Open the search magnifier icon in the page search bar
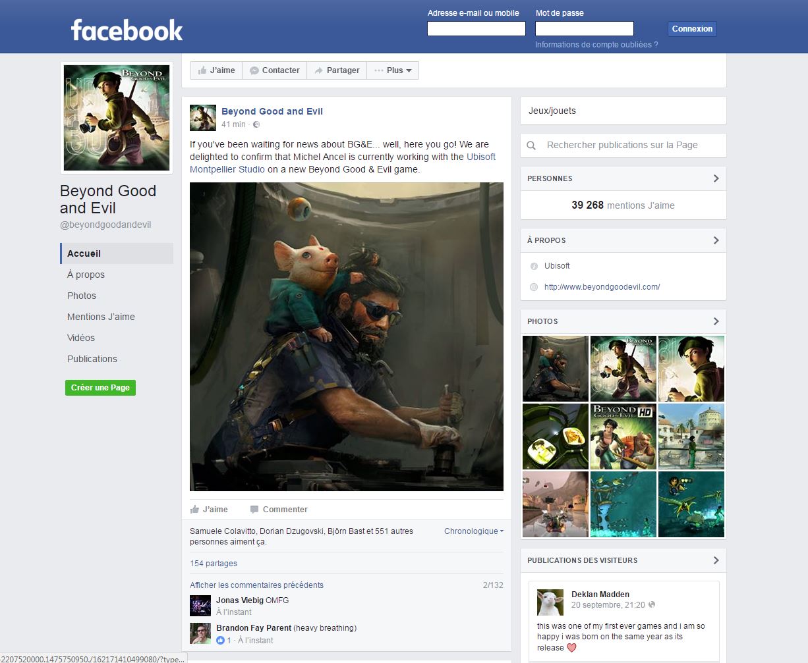The image size is (808, 663). 531,145
